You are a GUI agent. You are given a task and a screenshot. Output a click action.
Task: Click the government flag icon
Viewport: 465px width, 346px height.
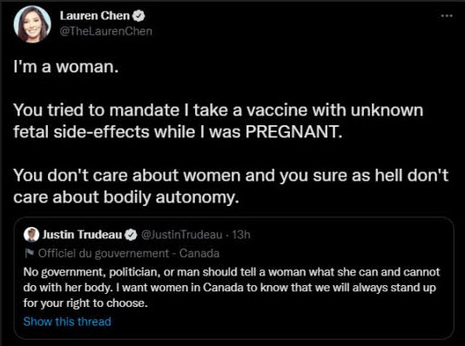point(29,253)
